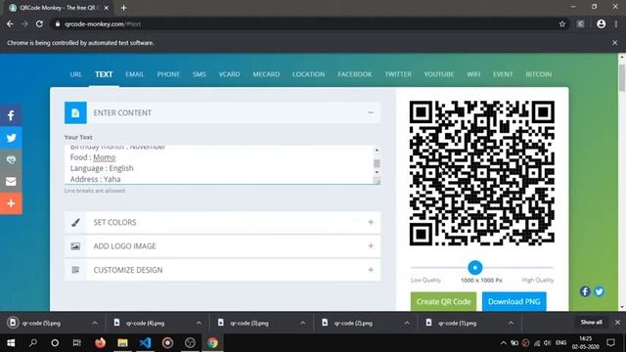626x352 pixels.
Task: Click the Customize Design QR icon
Action: (x=75, y=270)
